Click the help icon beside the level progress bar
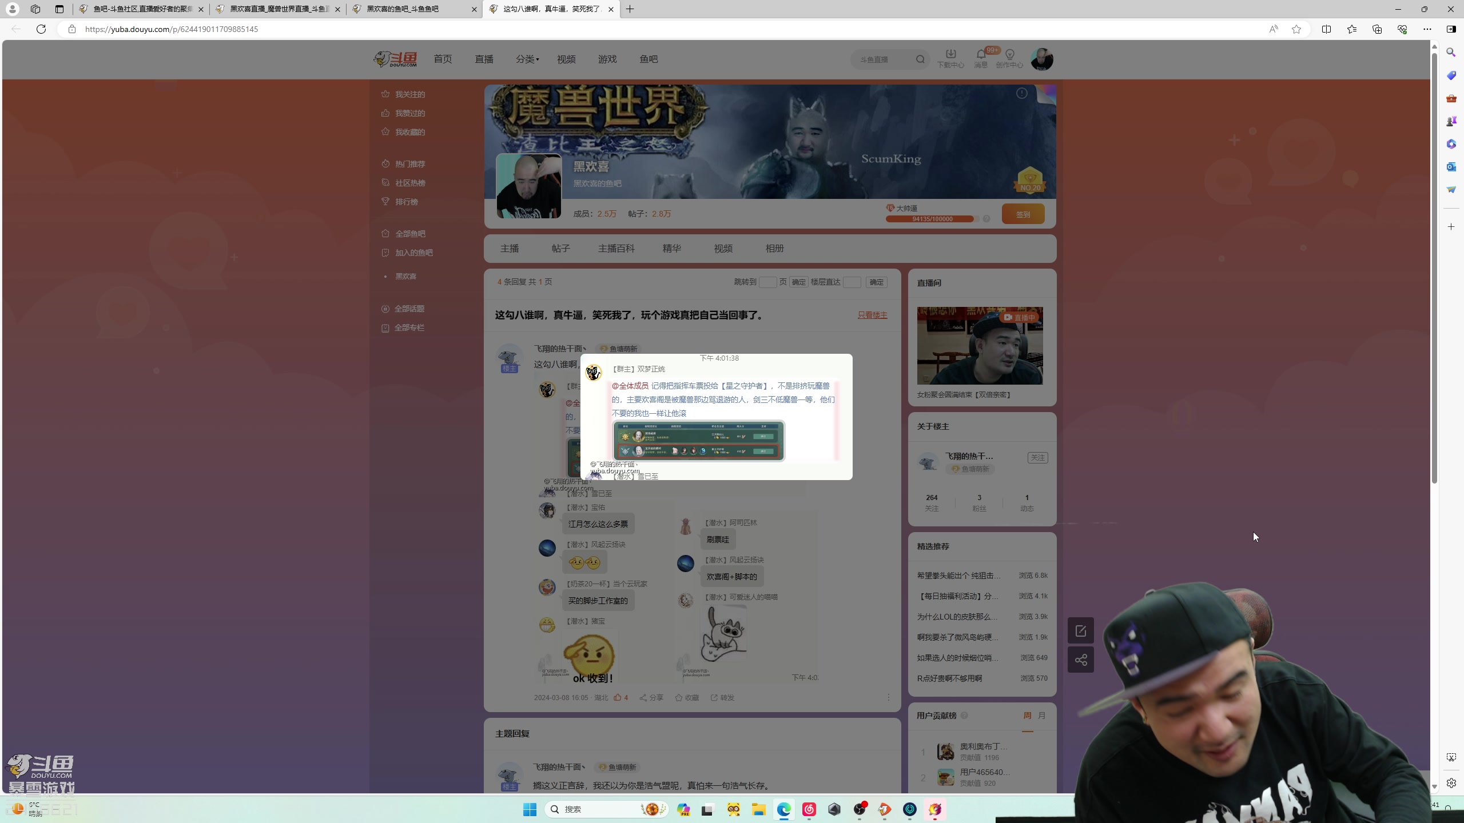This screenshot has width=1464, height=823. (x=986, y=219)
